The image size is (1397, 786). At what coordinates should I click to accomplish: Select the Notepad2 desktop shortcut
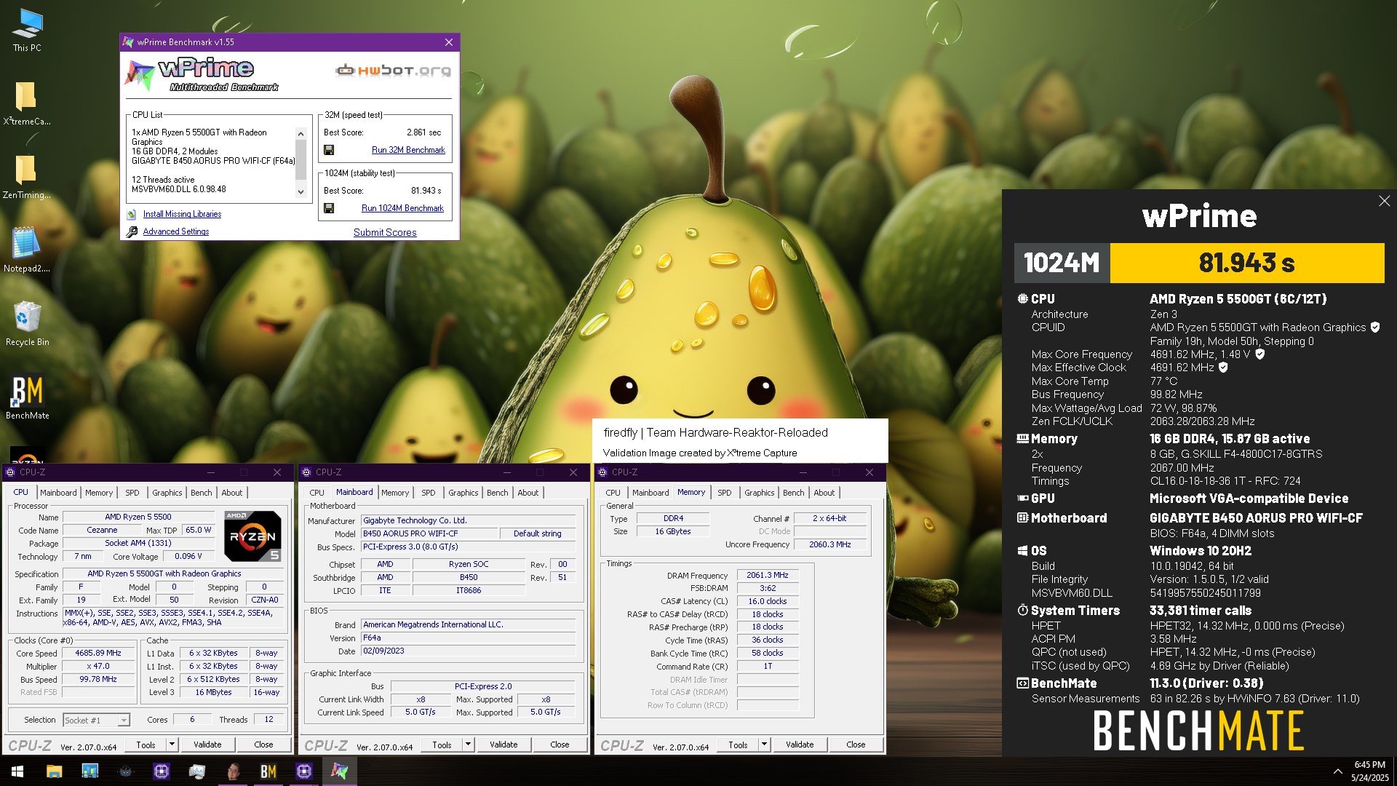pyautogui.click(x=27, y=250)
